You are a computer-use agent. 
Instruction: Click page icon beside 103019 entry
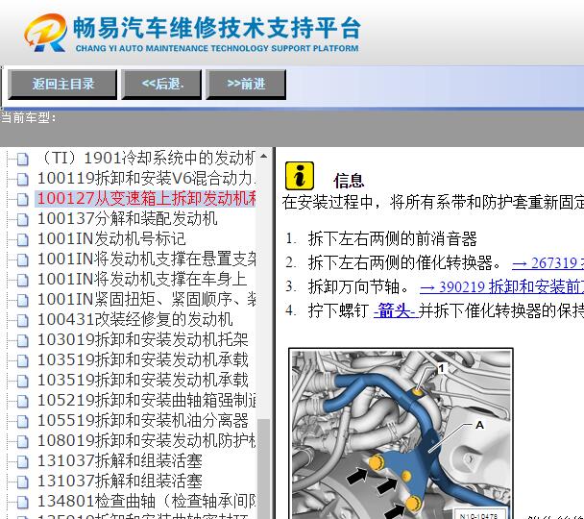tap(23, 340)
